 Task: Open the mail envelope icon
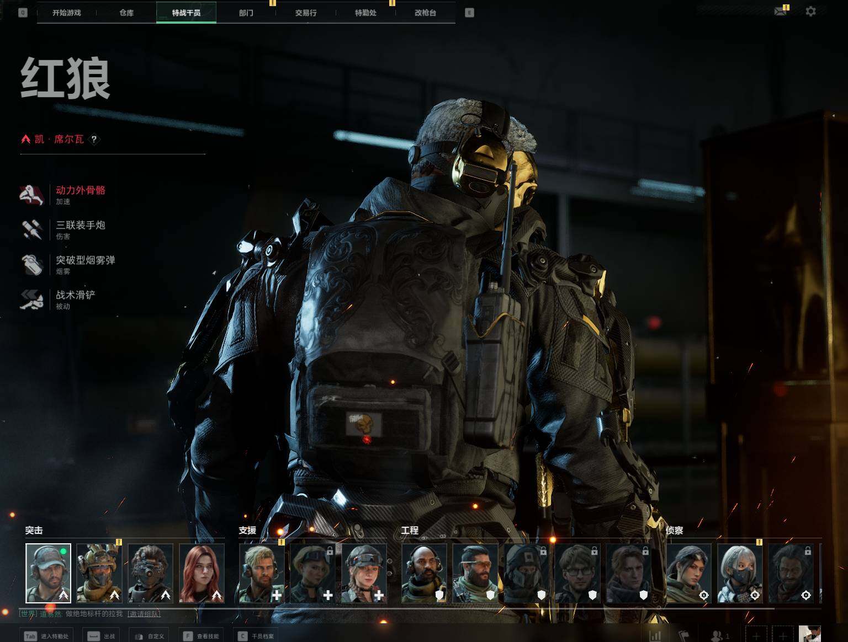(780, 11)
